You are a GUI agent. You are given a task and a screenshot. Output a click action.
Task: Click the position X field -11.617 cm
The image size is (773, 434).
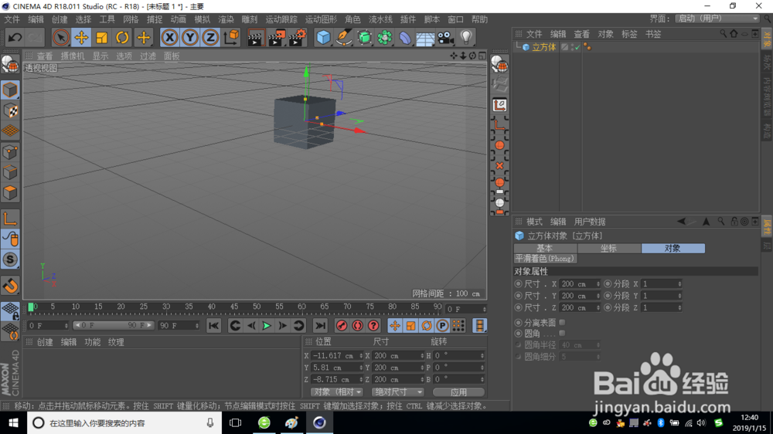[334, 356]
